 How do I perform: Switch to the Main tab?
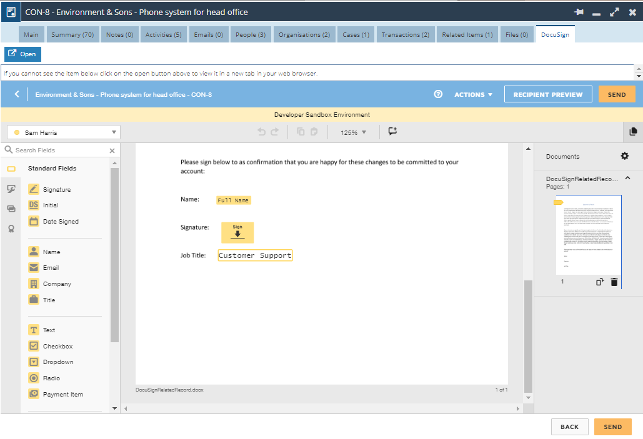[31, 35]
